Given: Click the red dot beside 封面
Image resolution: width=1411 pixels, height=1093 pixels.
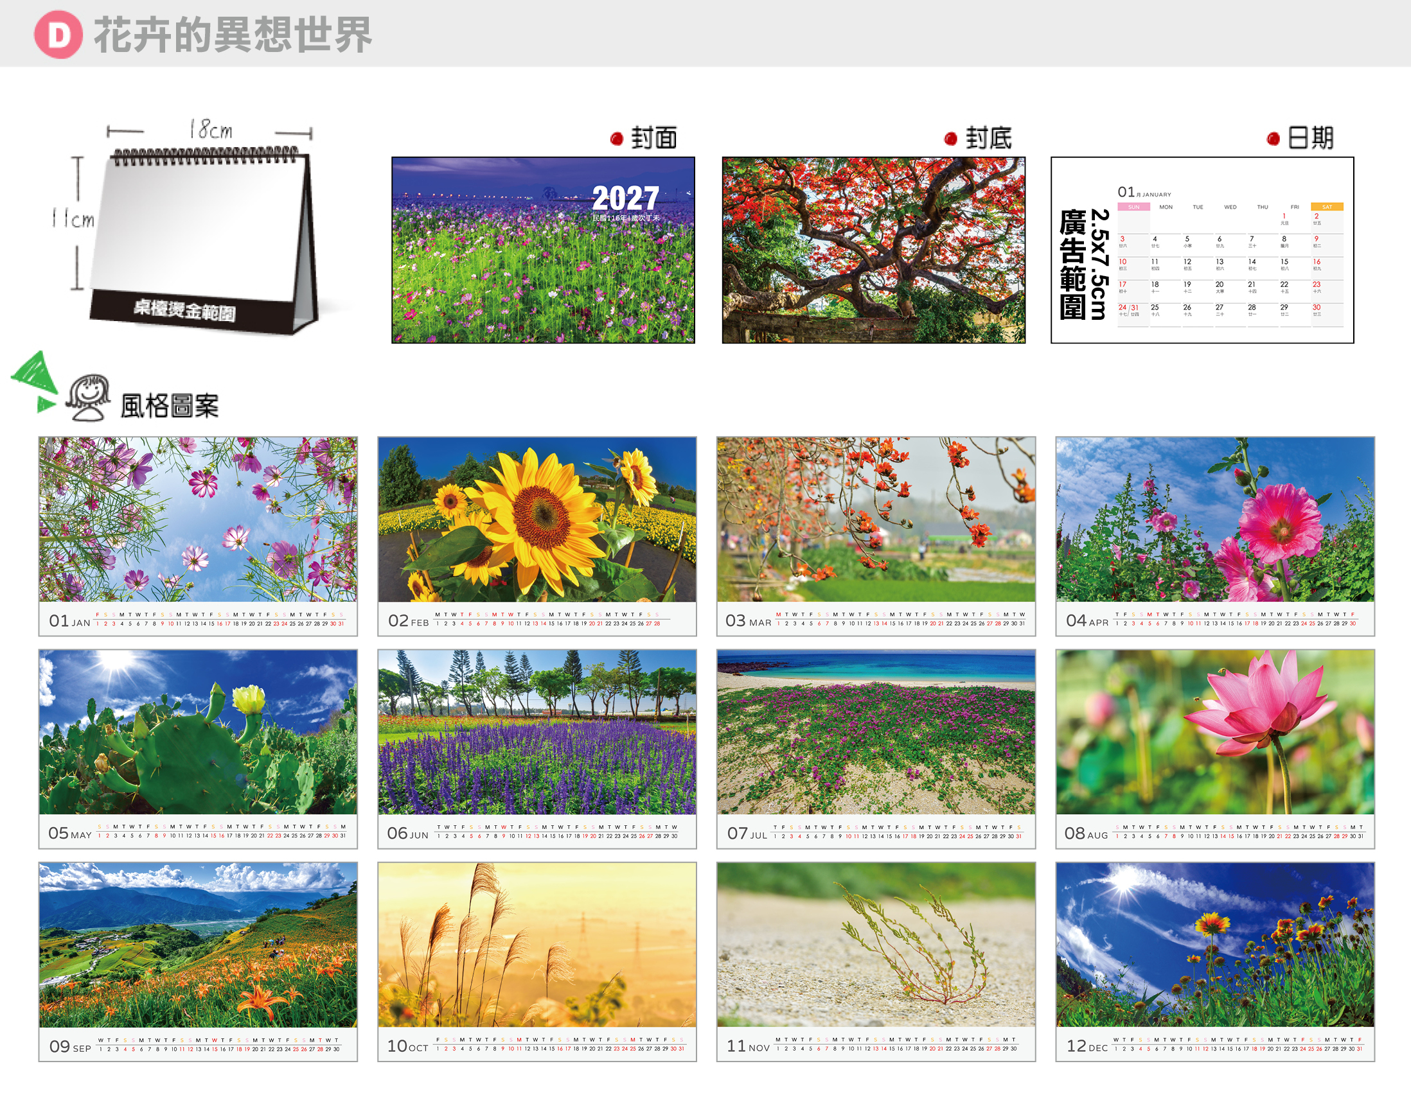Looking at the screenshot, I should (616, 139).
